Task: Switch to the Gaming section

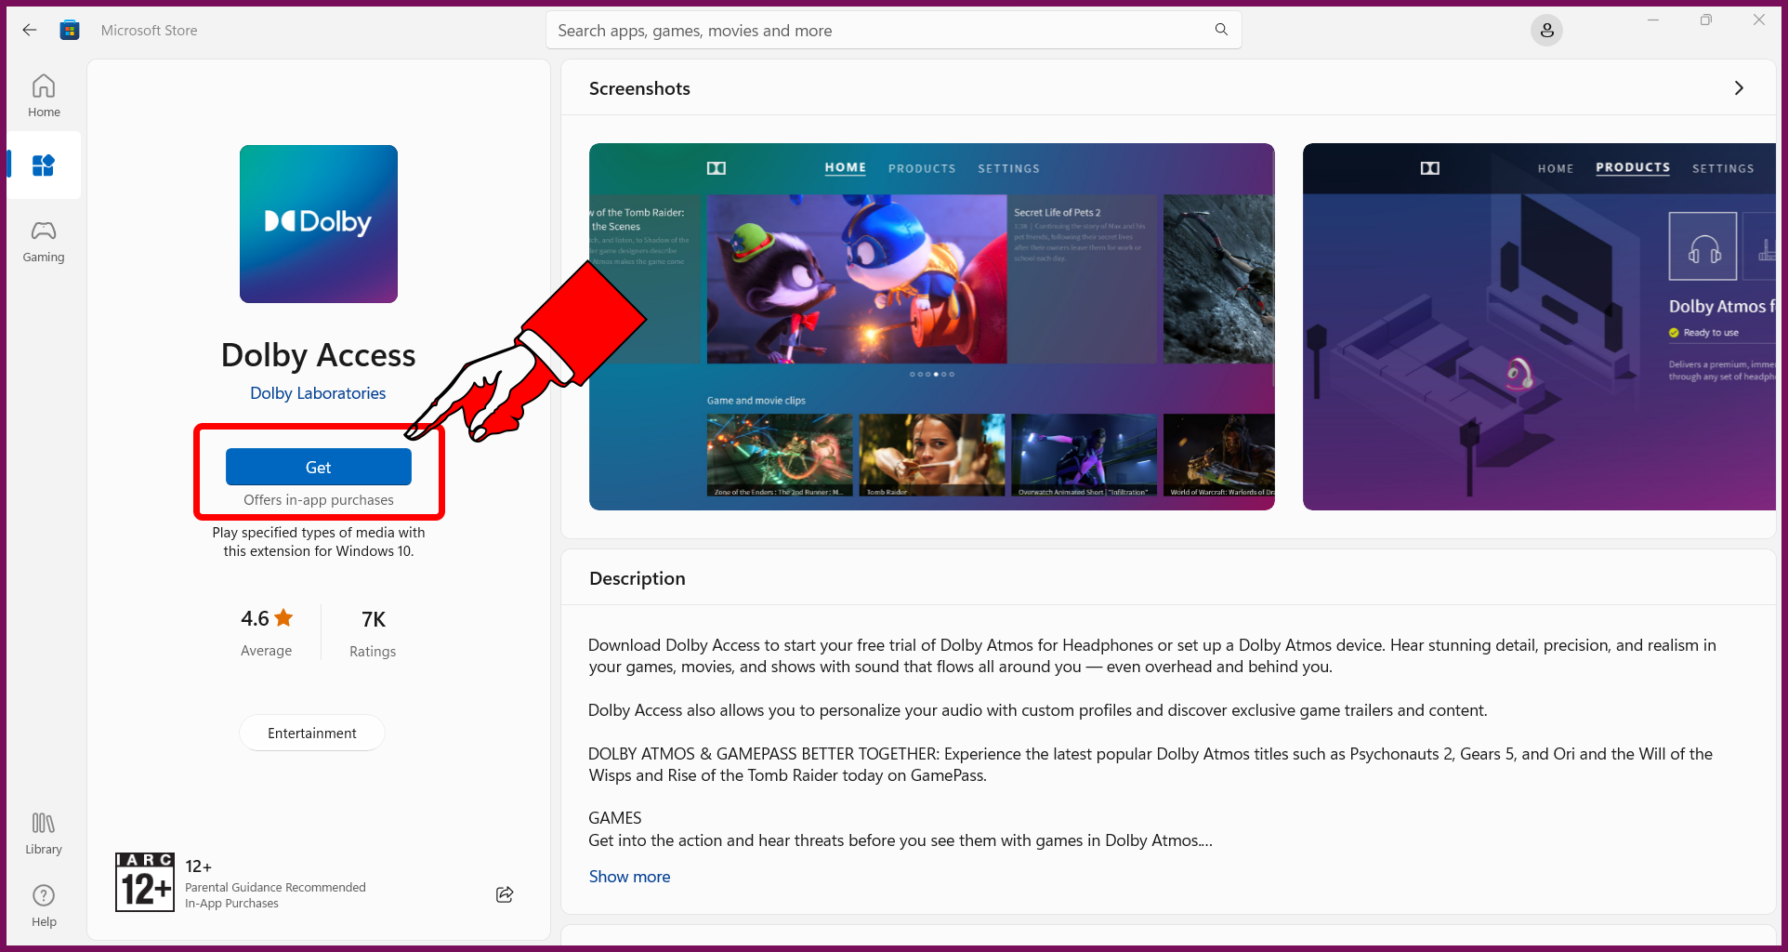Action: click(x=43, y=240)
